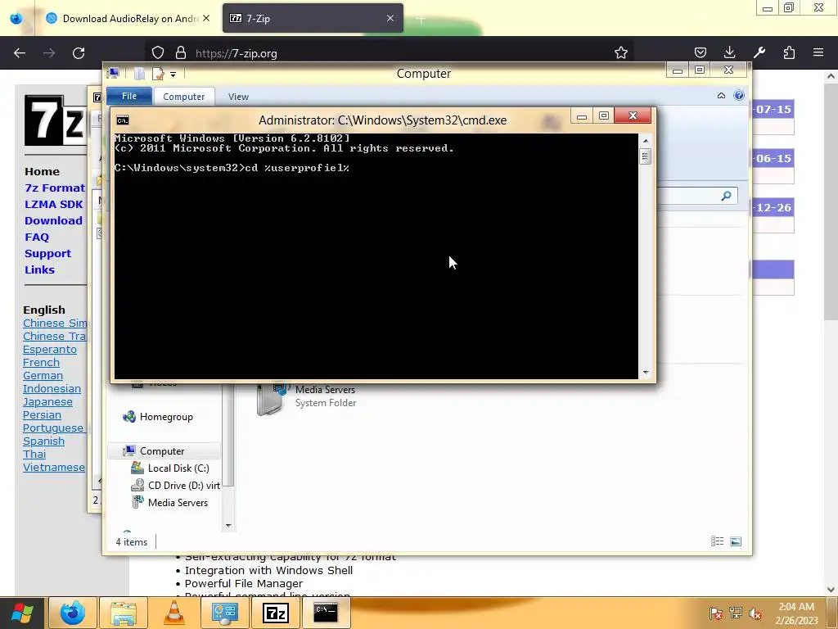Switch language to German
The height and width of the screenshot is (629, 838).
pos(43,375)
